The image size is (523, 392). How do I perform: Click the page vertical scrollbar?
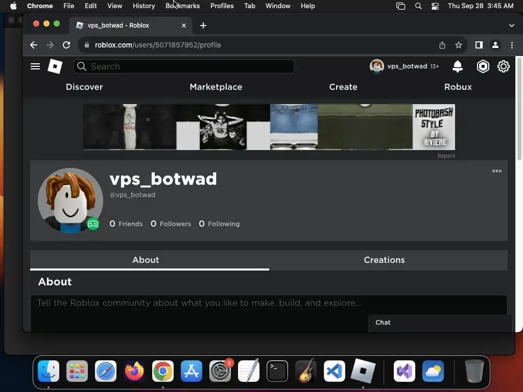[519, 108]
